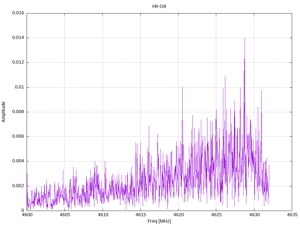Click the 0.012 y-axis tick label
This screenshot has width=300, height=225.
(18, 62)
